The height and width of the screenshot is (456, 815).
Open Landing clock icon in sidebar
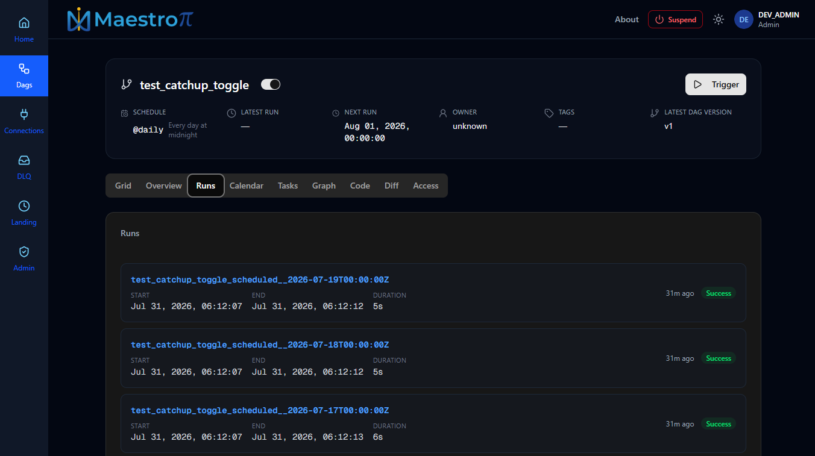(24, 206)
